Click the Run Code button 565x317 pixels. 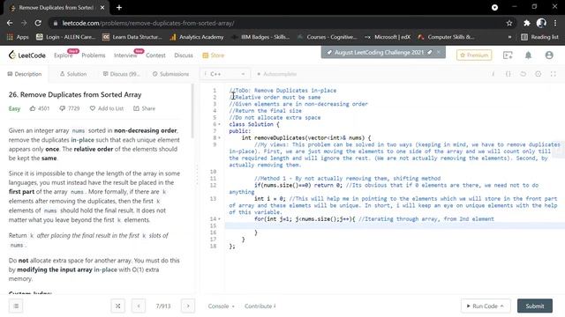point(486,306)
